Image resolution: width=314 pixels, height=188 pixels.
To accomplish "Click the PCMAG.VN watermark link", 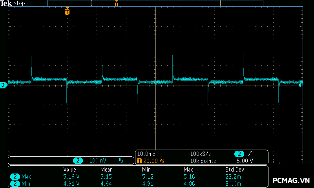I will 291,181.
